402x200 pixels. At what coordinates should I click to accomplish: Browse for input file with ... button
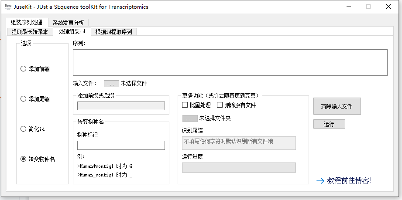click(111, 83)
